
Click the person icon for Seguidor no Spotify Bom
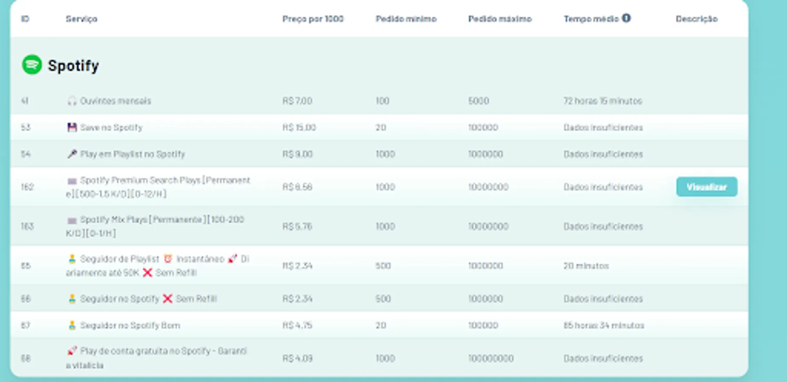point(72,326)
